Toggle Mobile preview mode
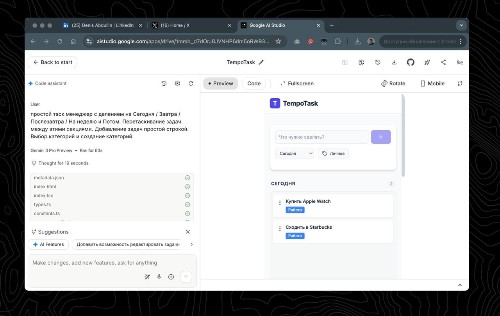The image size is (500, 316). coord(432,83)
